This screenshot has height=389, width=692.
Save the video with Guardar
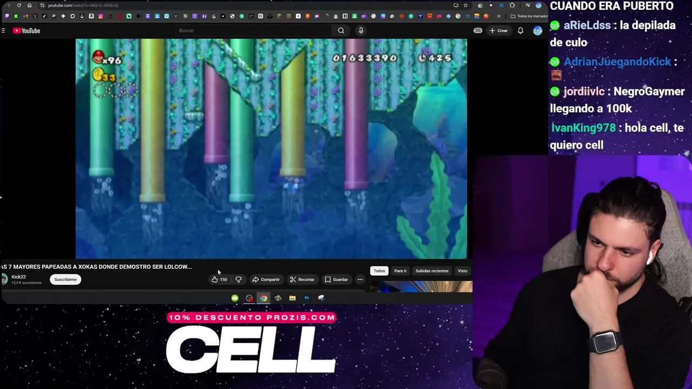click(x=336, y=279)
